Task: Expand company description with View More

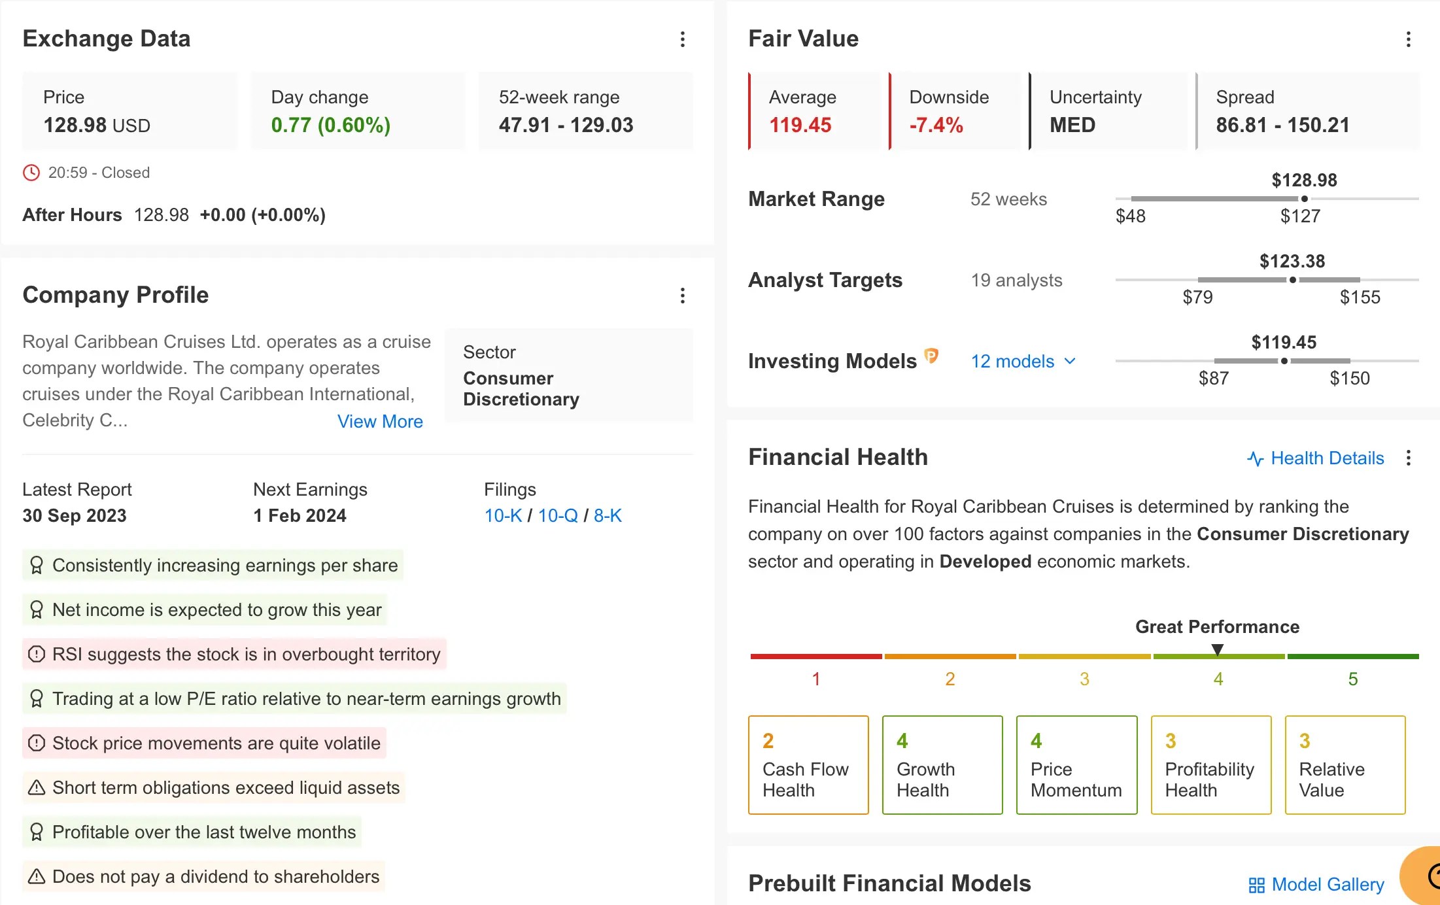Action: tap(380, 421)
